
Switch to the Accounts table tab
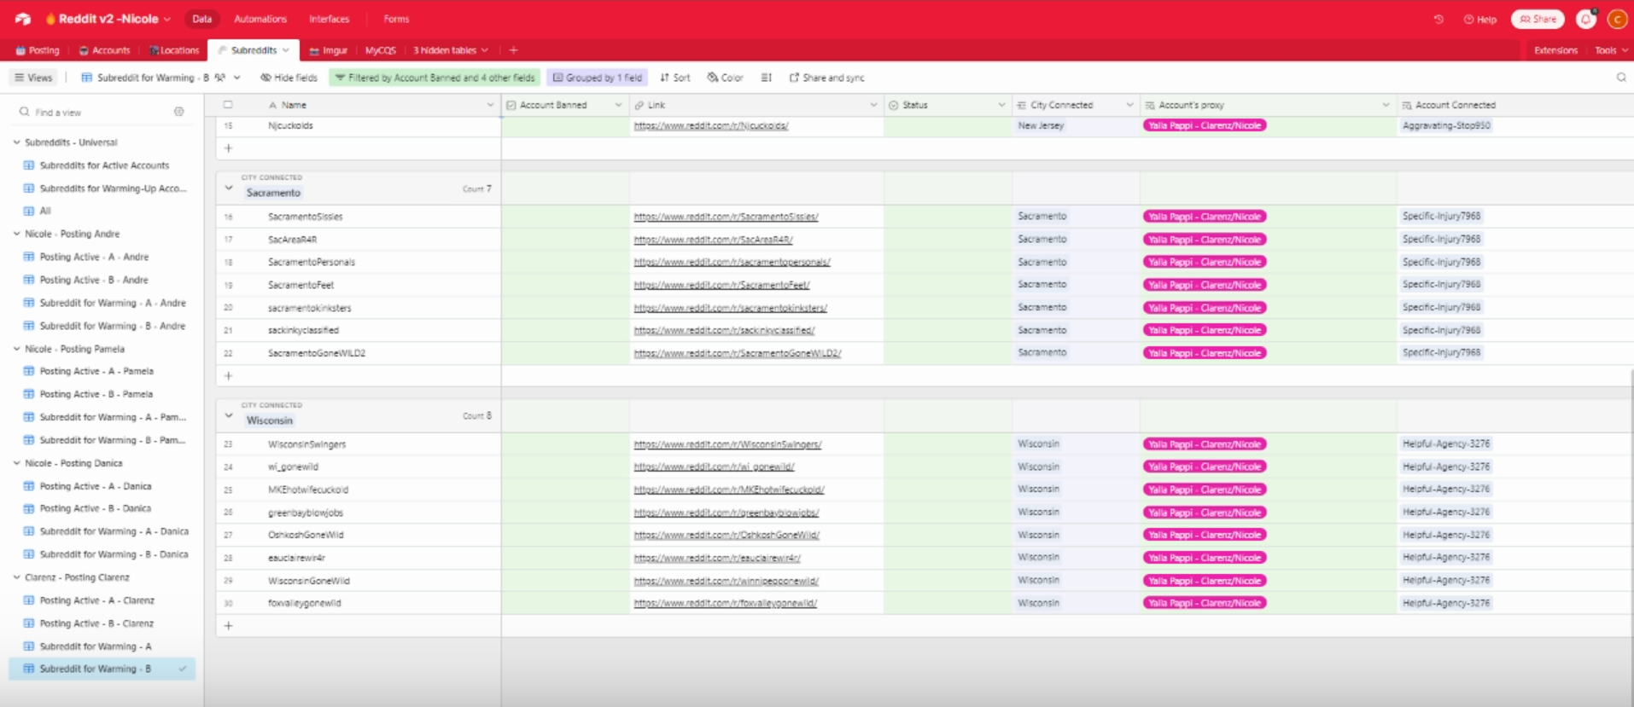(x=105, y=50)
